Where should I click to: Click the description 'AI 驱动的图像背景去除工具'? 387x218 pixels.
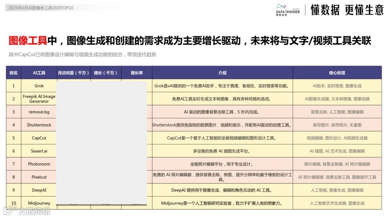pos(221,112)
